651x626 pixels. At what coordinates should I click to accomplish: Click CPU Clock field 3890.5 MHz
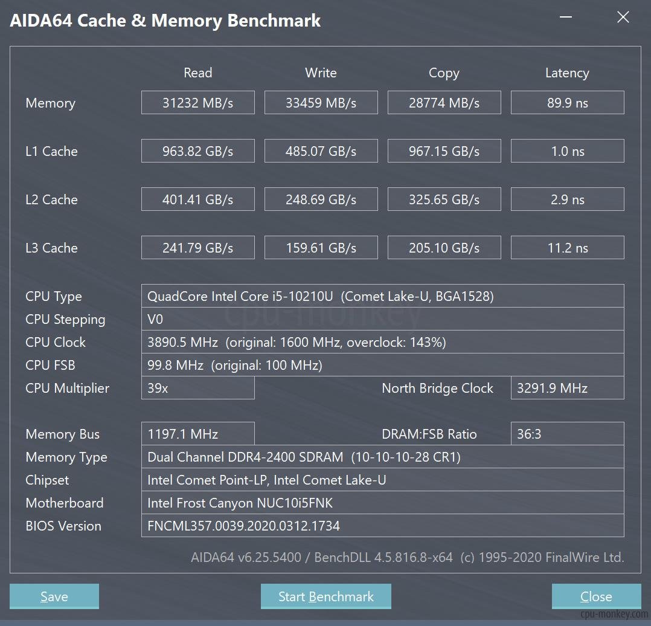(x=382, y=342)
